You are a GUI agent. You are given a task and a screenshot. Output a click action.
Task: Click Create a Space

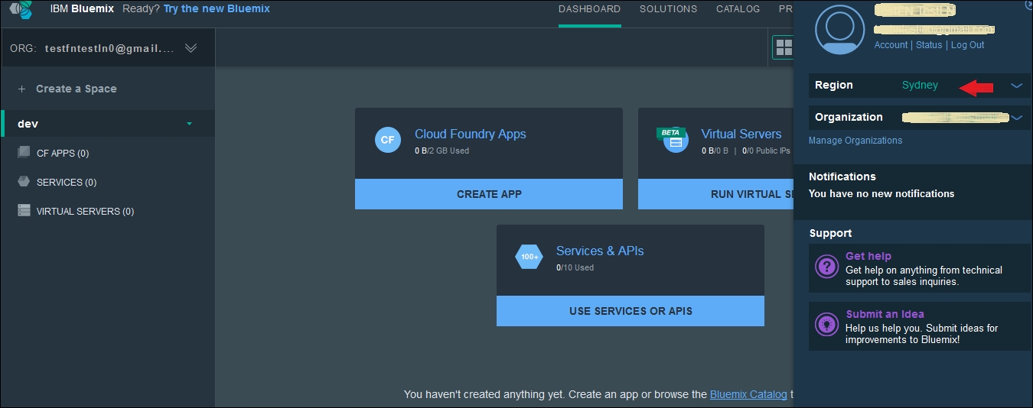[x=77, y=89]
